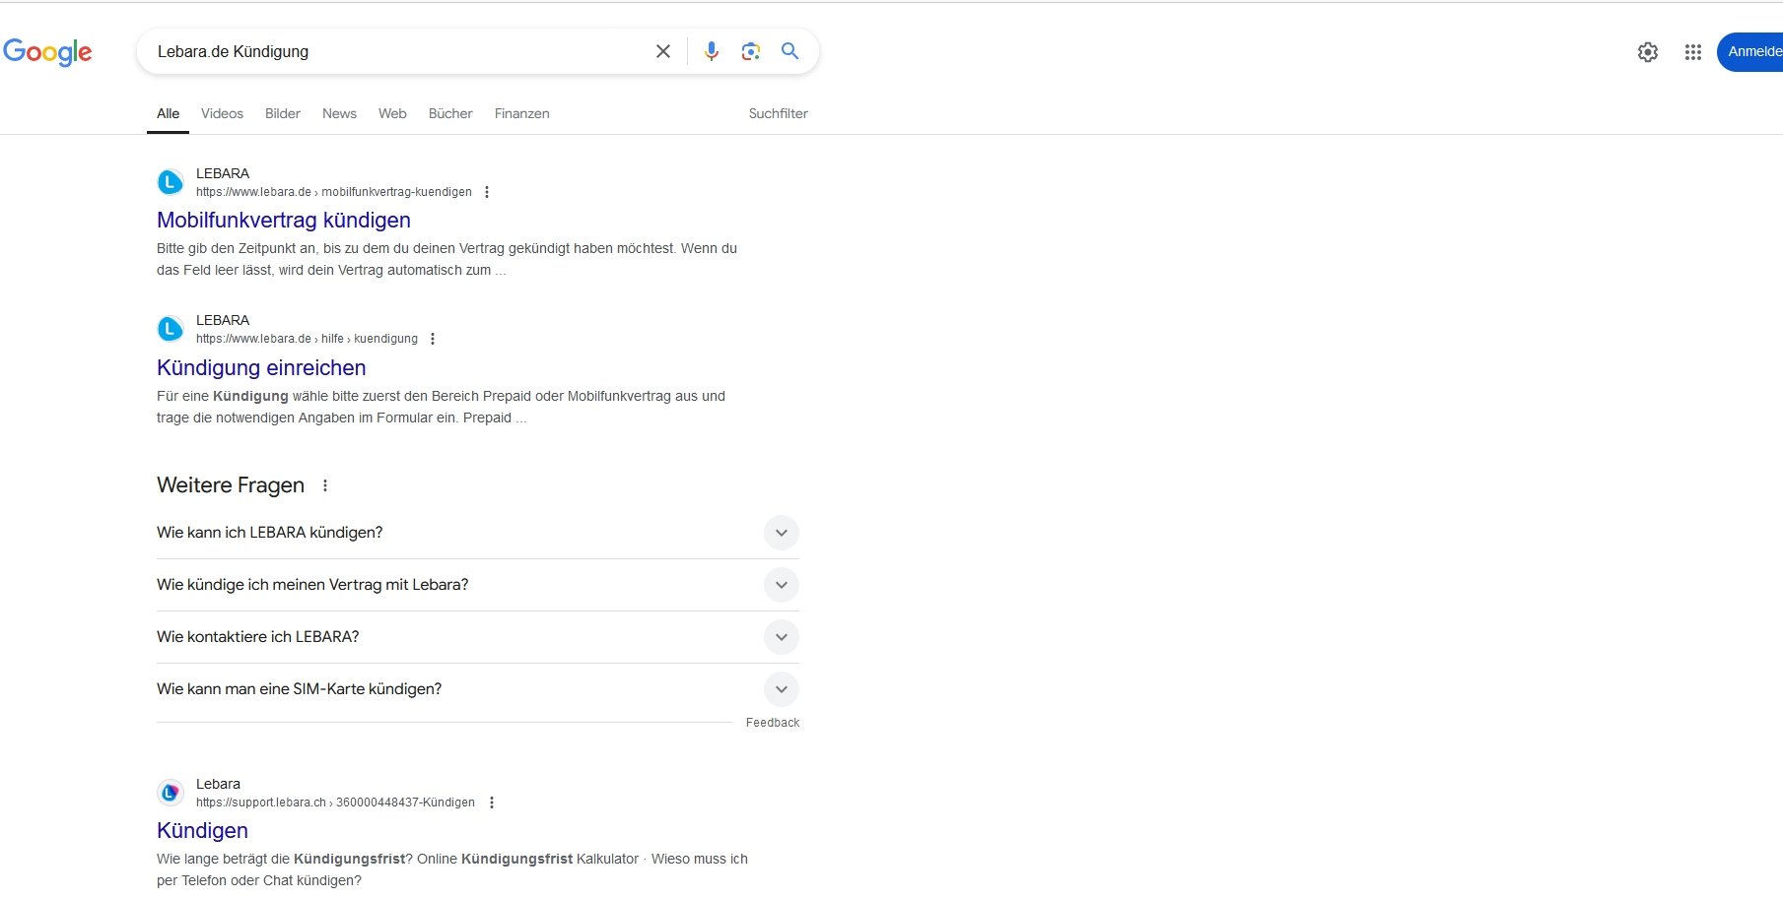The width and height of the screenshot is (1783, 899).
Task: Switch to the Videos tab
Action: tap(222, 113)
